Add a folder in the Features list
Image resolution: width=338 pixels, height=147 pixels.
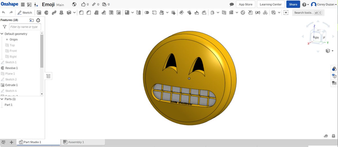(x=32, y=20)
